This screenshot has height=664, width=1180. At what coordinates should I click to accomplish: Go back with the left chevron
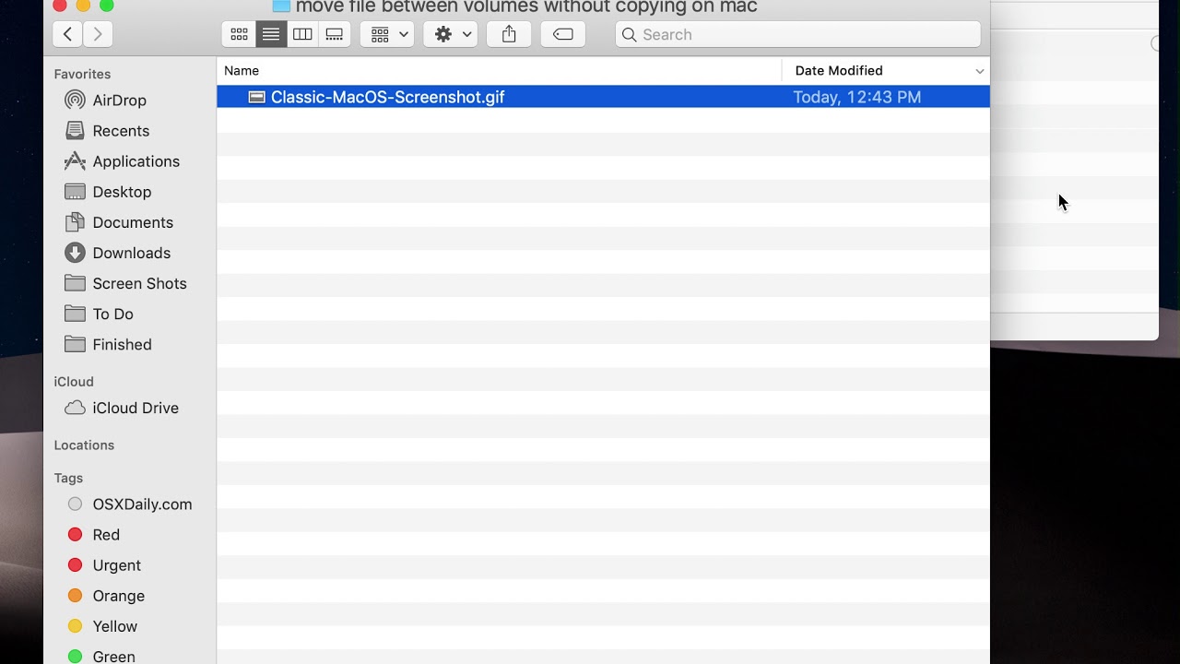(x=67, y=34)
